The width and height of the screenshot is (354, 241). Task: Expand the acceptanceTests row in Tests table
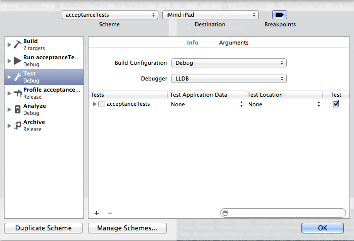point(95,104)
